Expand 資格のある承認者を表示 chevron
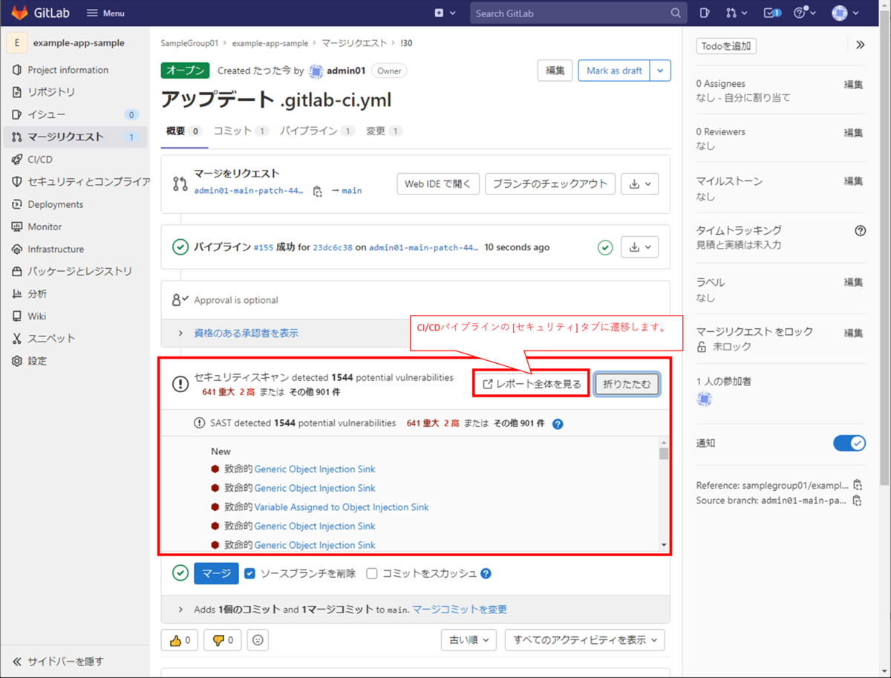The image size is (891, 678). pyautogui.click(x=180, y=333)
